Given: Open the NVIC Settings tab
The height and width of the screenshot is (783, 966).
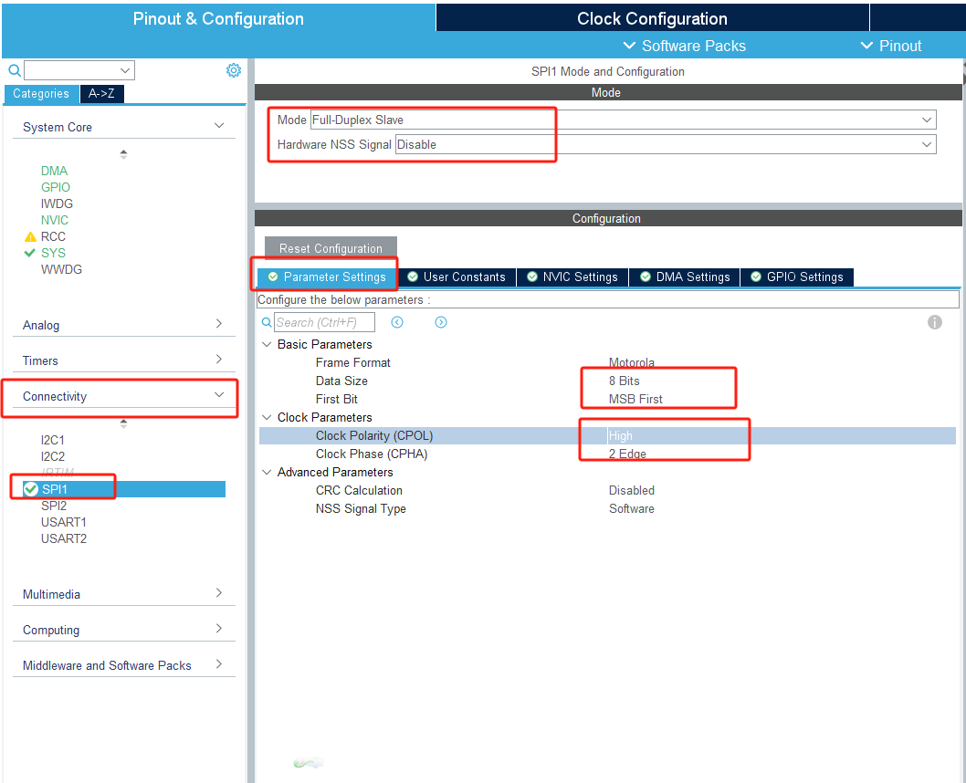Looking at the screenshot, I should click(x=572, y=277).
